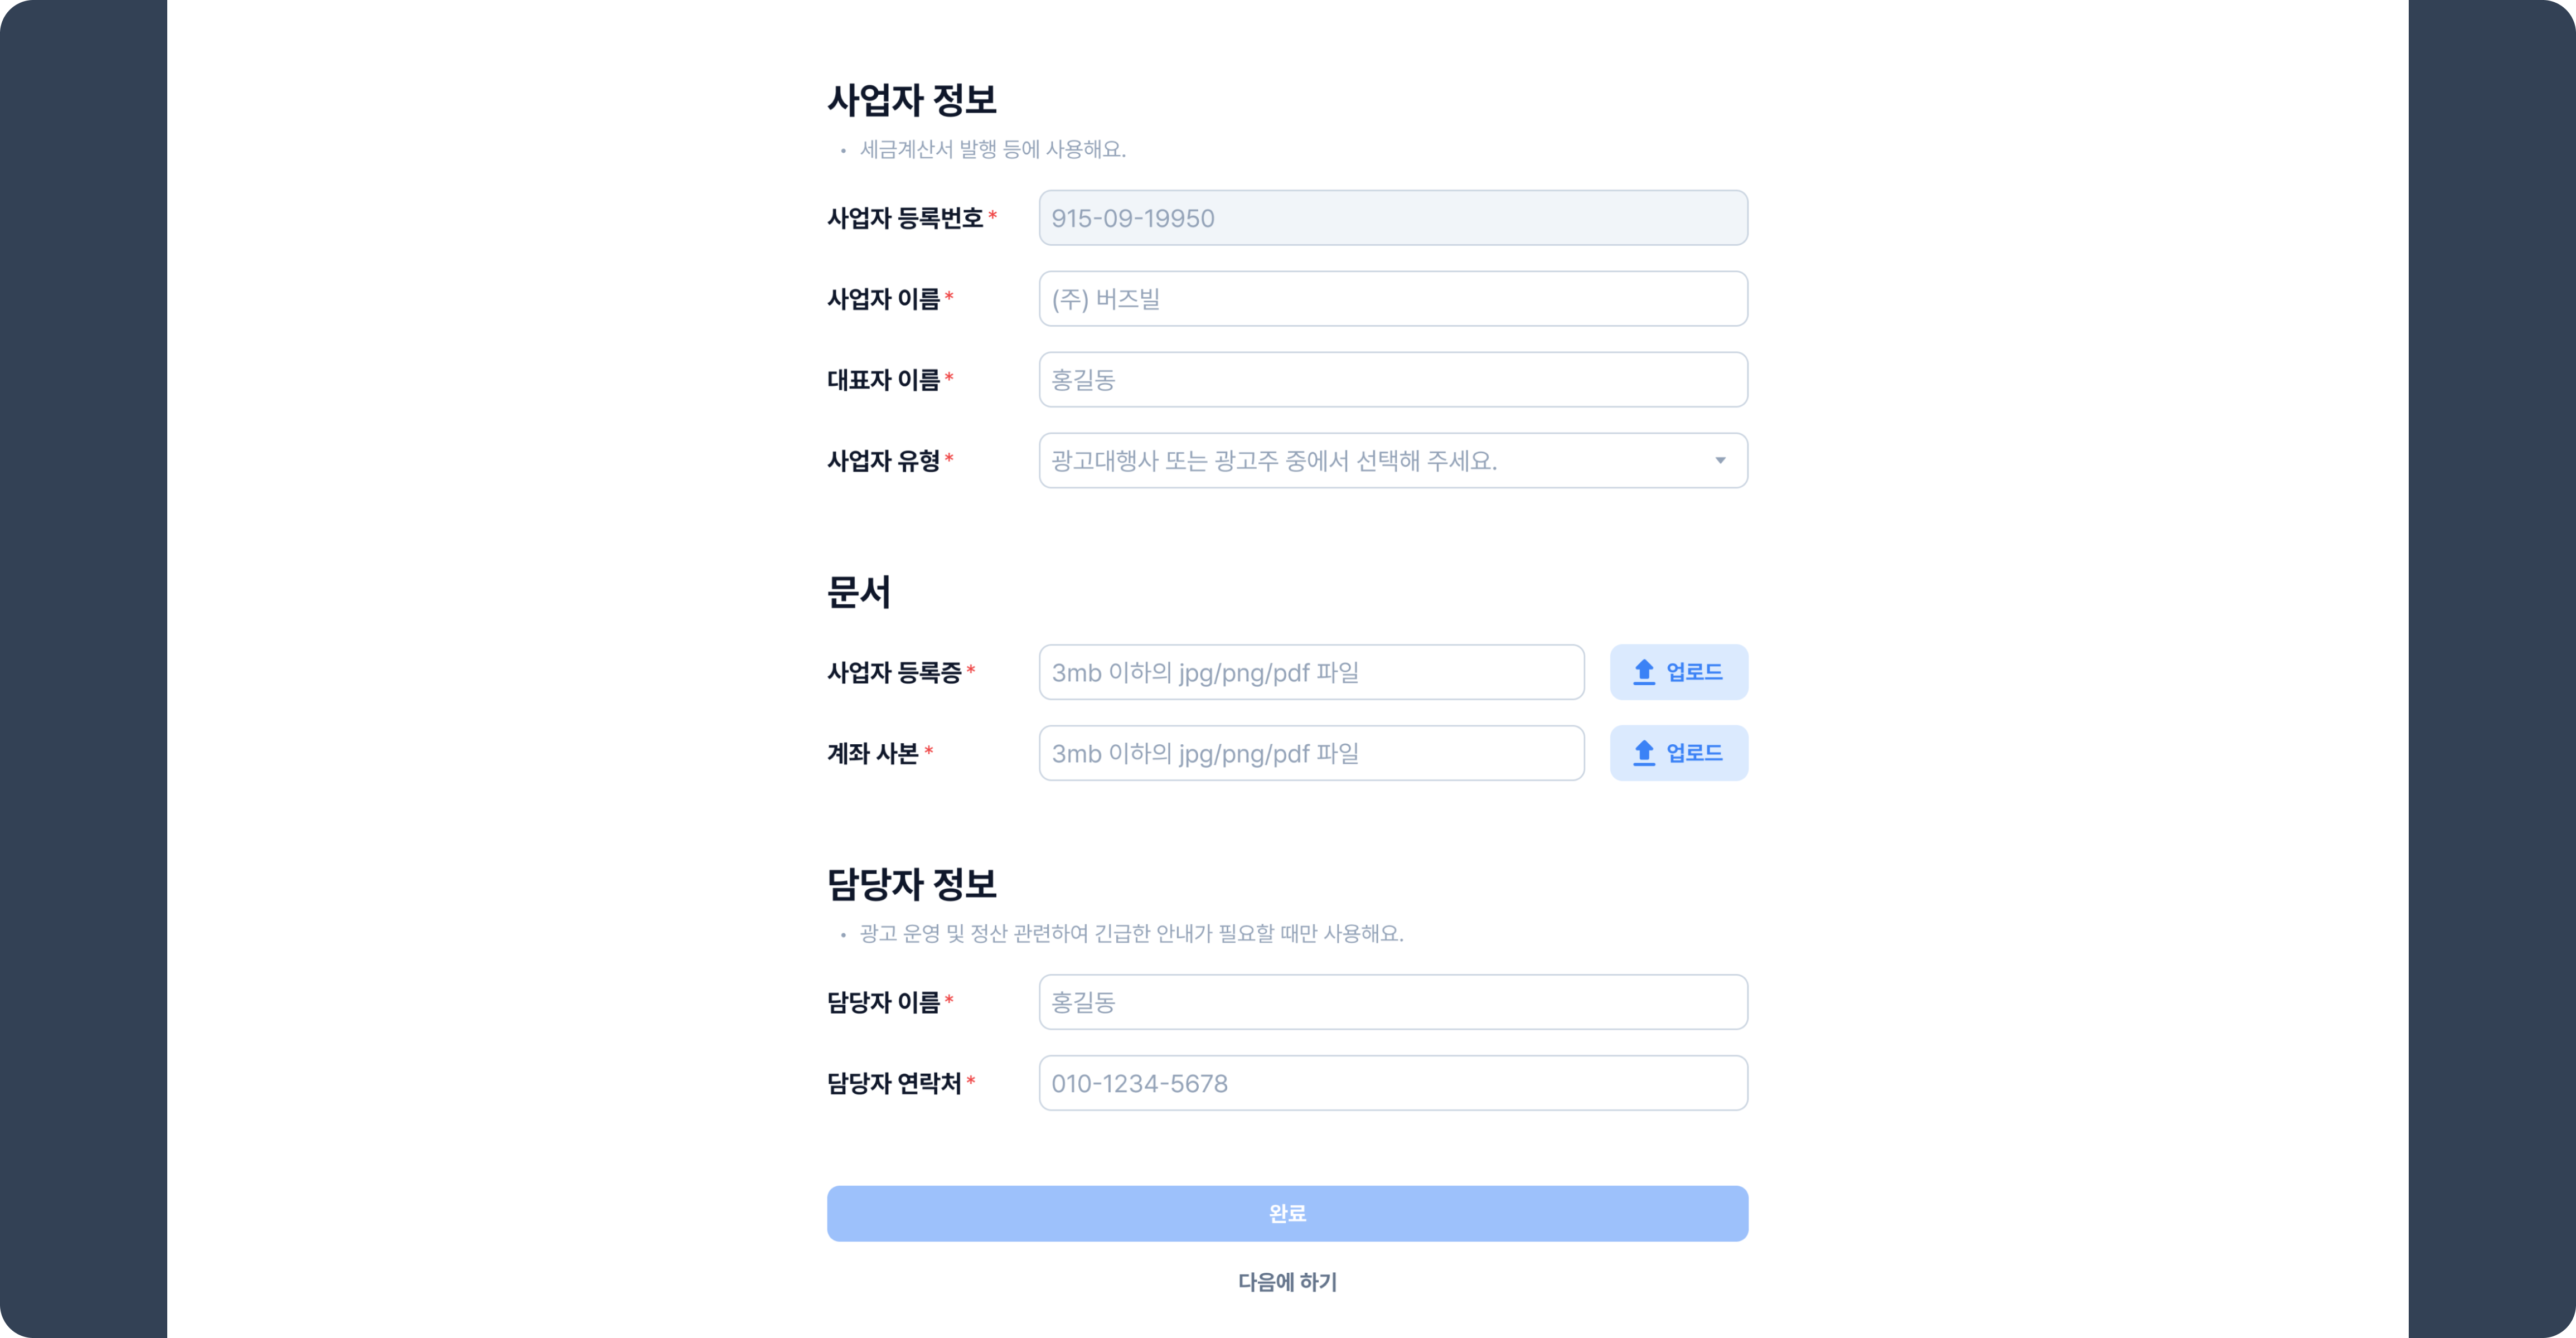This screenshot has width=2576, height=1338.
Task: Click the 담당자 이름 field label
Action: tap(883, 1002)
